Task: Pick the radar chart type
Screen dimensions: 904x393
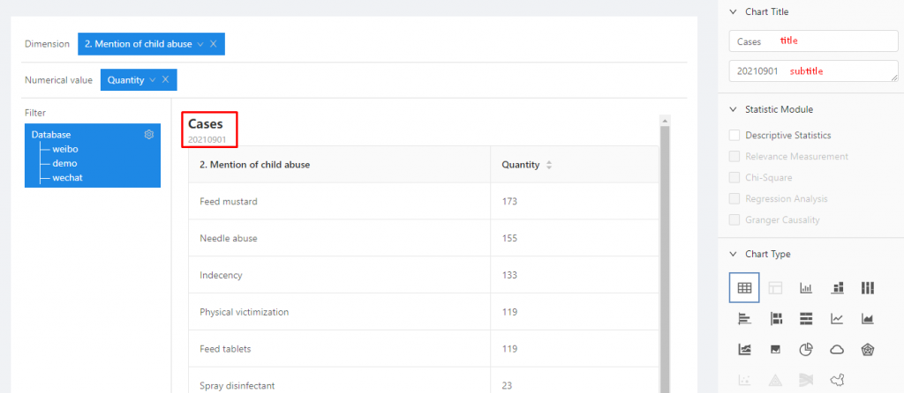Action: (x=868, y=349)
